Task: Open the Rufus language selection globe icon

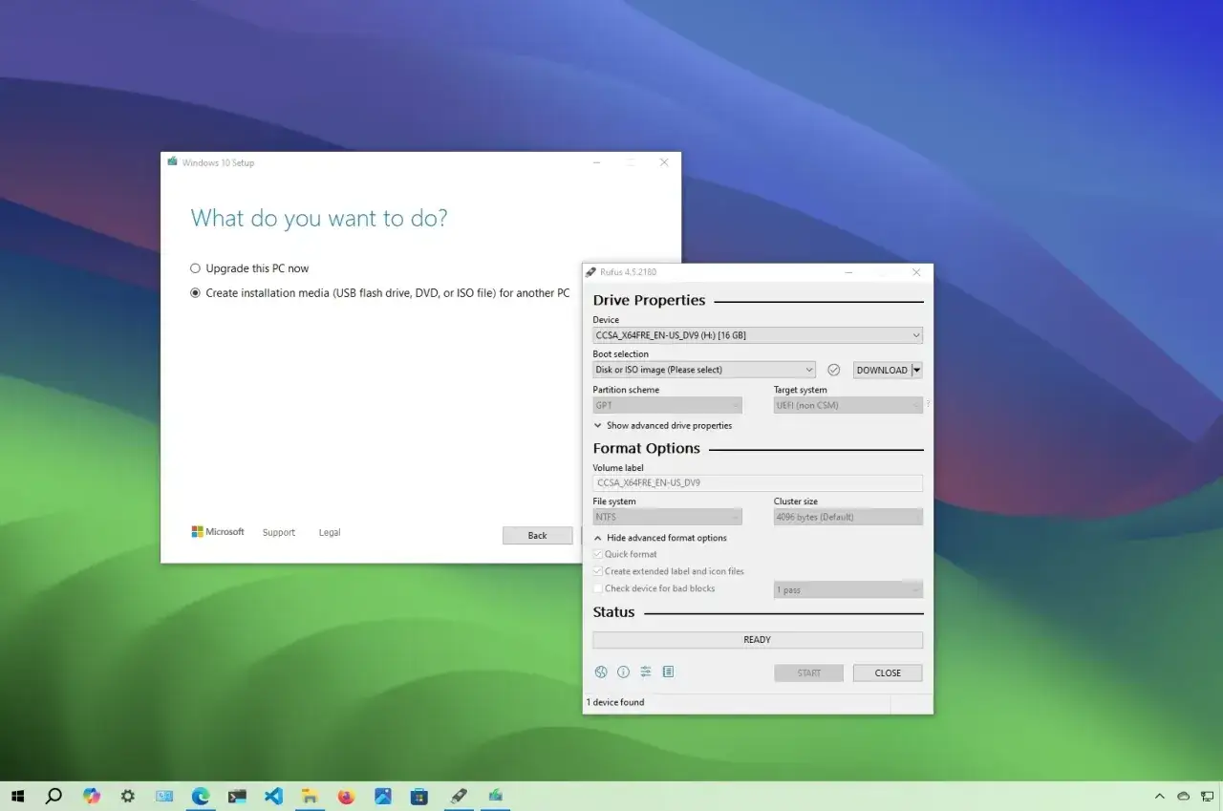Action: [601, 672]
